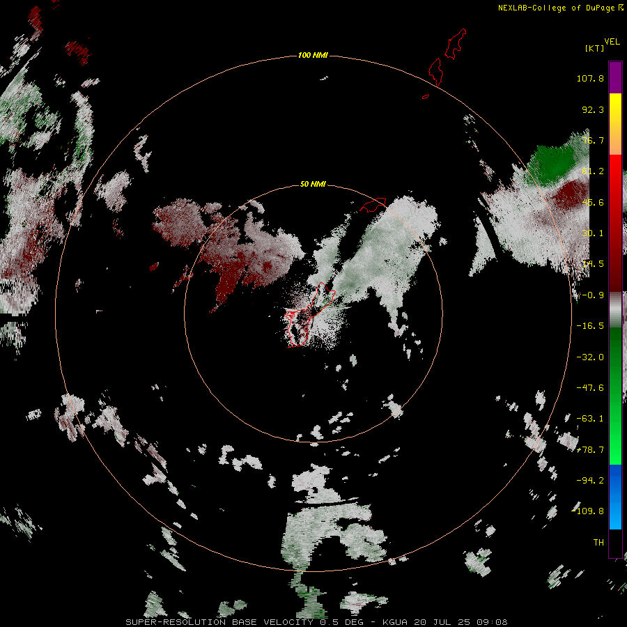The image size is (627, 627).
Task: Click the 45.6 velocity scale value
Action: click(593, 202)
